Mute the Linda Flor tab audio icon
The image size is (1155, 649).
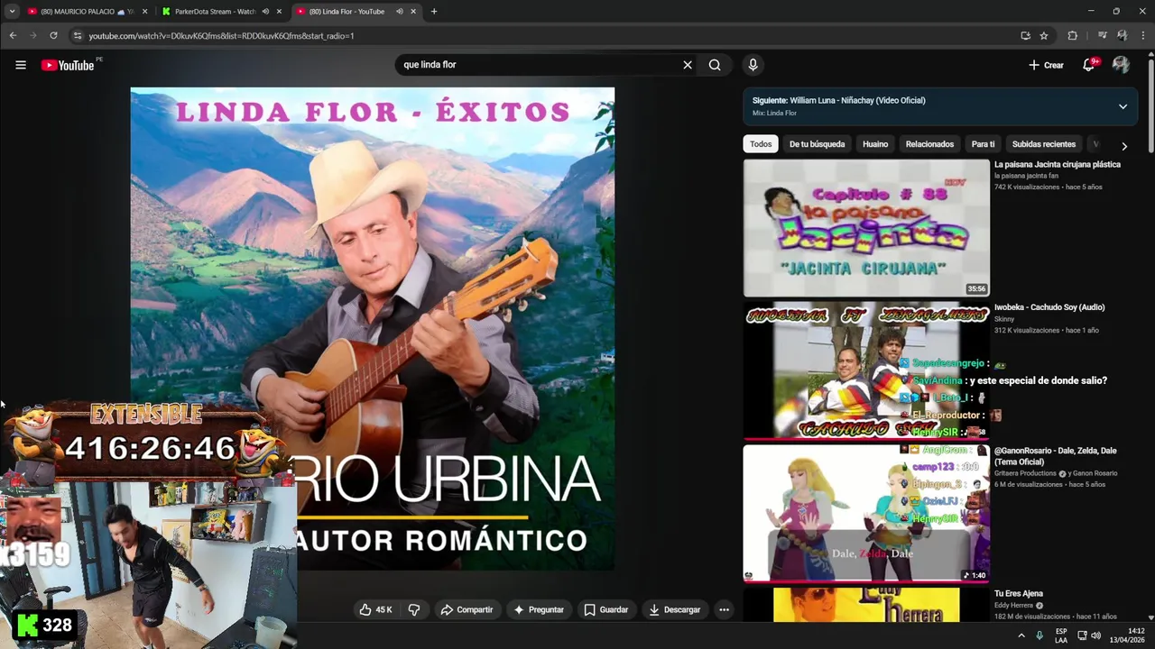[399, 12]
